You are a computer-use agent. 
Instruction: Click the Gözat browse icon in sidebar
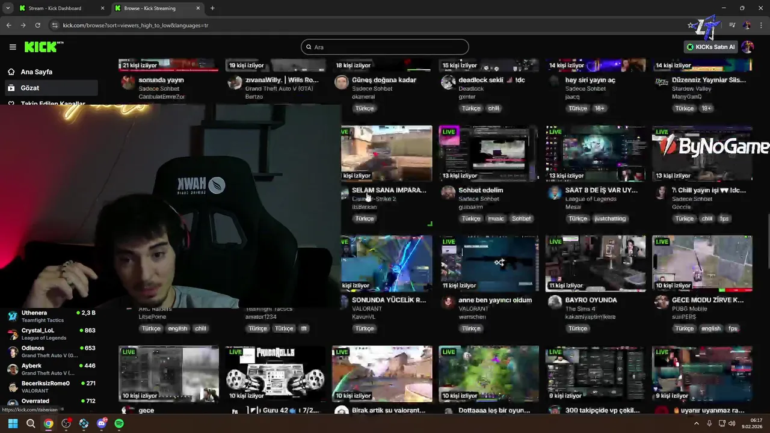click(11, 88)
